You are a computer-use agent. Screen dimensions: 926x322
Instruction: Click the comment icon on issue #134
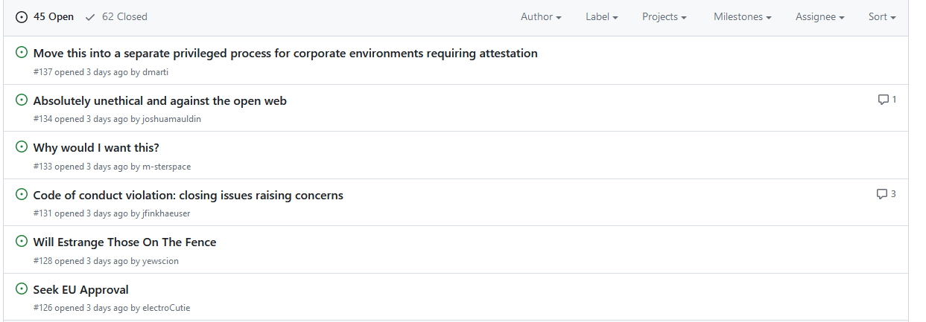(884, 100)
